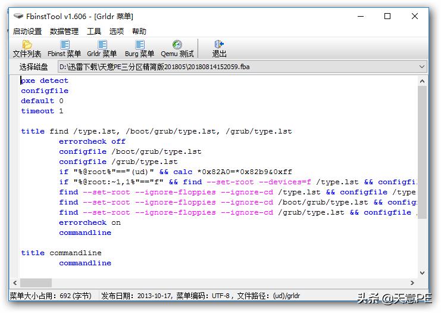Click 'commandline' under errorcheck on
Viewport: 441px width, 313px height.
(85, 233)
